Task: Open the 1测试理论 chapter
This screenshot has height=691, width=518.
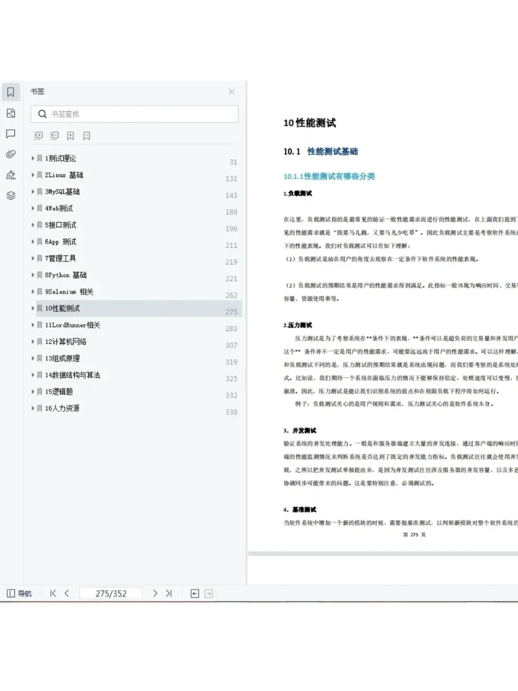Action: [x=60, y=158]
